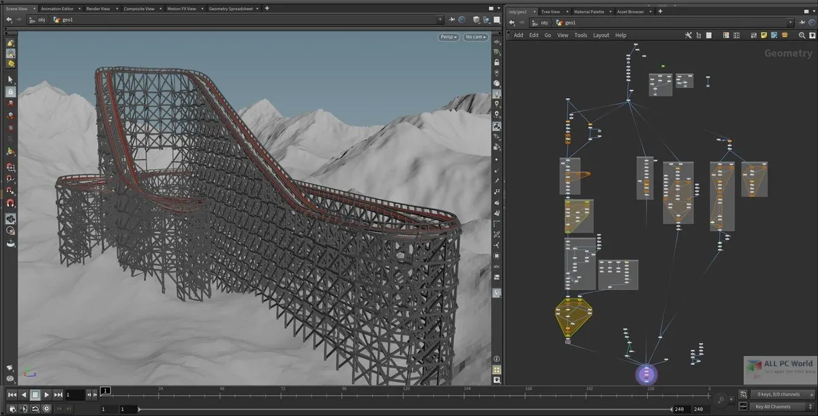Expand the Scene View path history dropdown
Screen dimensions: 818x416
[x=440, y=20]
